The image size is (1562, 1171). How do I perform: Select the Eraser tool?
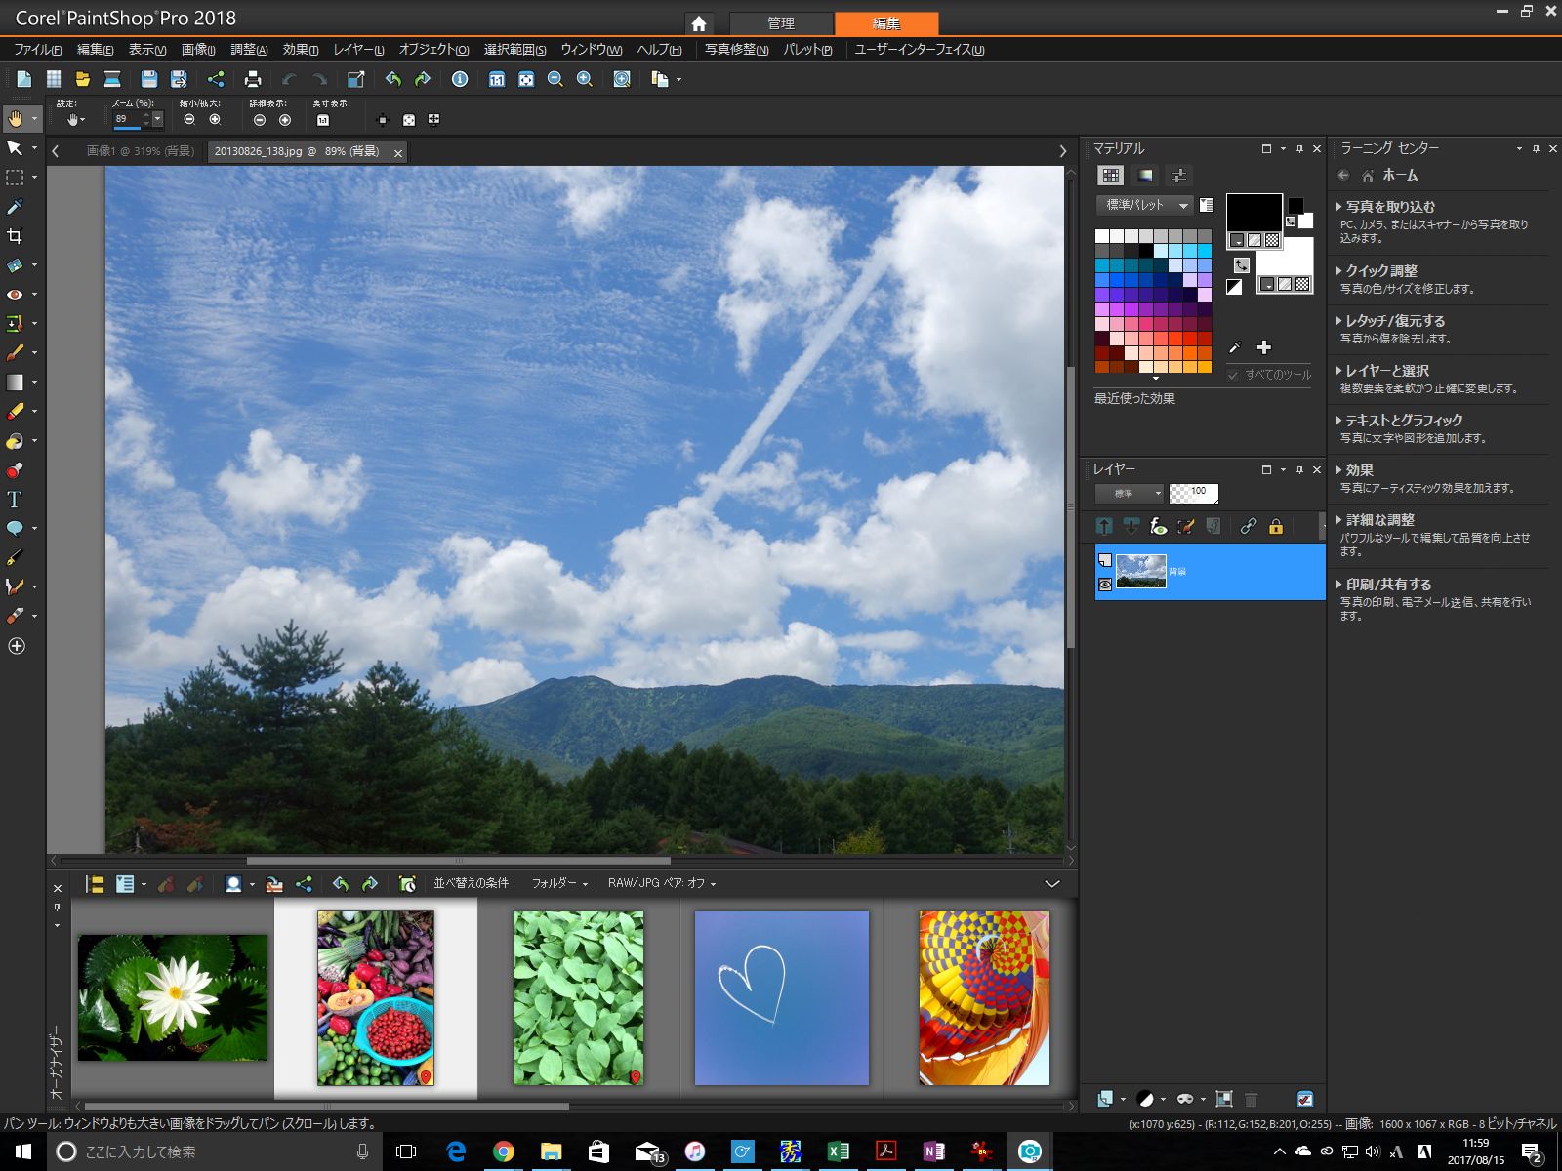[x=15, y=411]
